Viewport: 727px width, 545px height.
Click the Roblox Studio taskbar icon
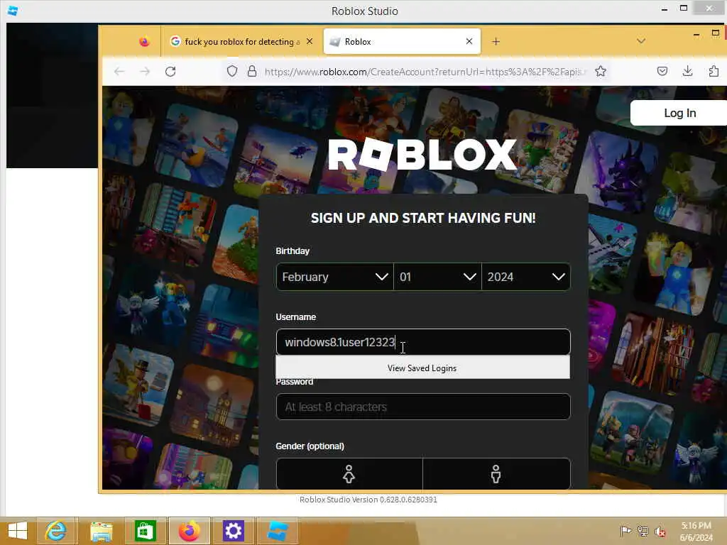pyautogui.click(x=278, y=531)
